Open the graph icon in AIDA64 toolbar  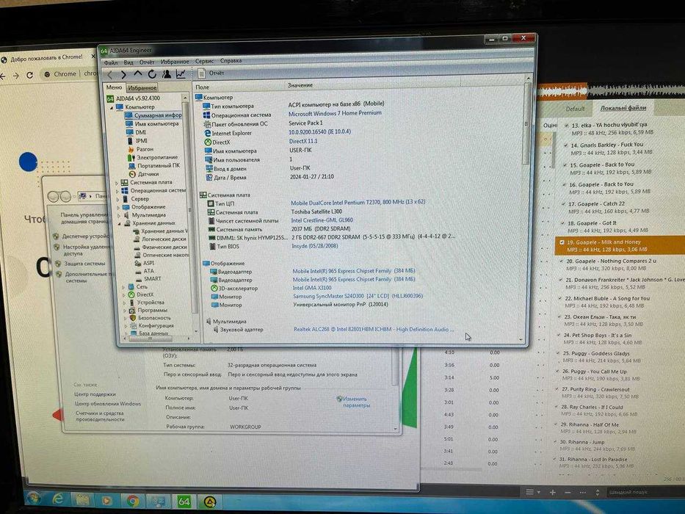pos(181,74)
